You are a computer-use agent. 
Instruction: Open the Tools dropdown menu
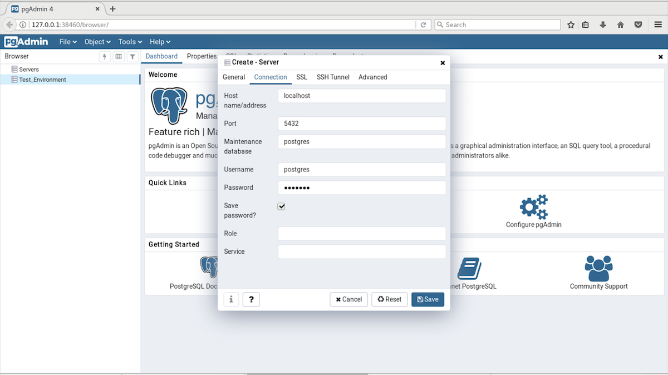tap(130, 42)
